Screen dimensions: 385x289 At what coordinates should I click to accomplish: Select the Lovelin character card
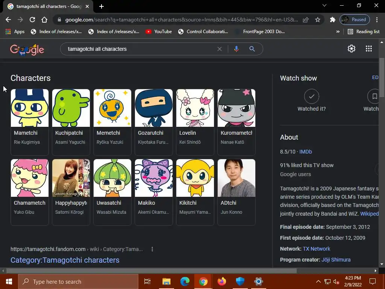[x=195, y=122]
